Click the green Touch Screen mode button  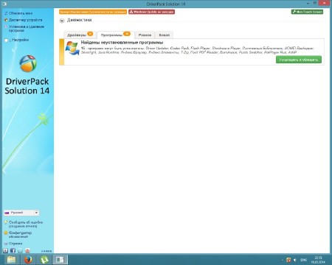point(307,12)
